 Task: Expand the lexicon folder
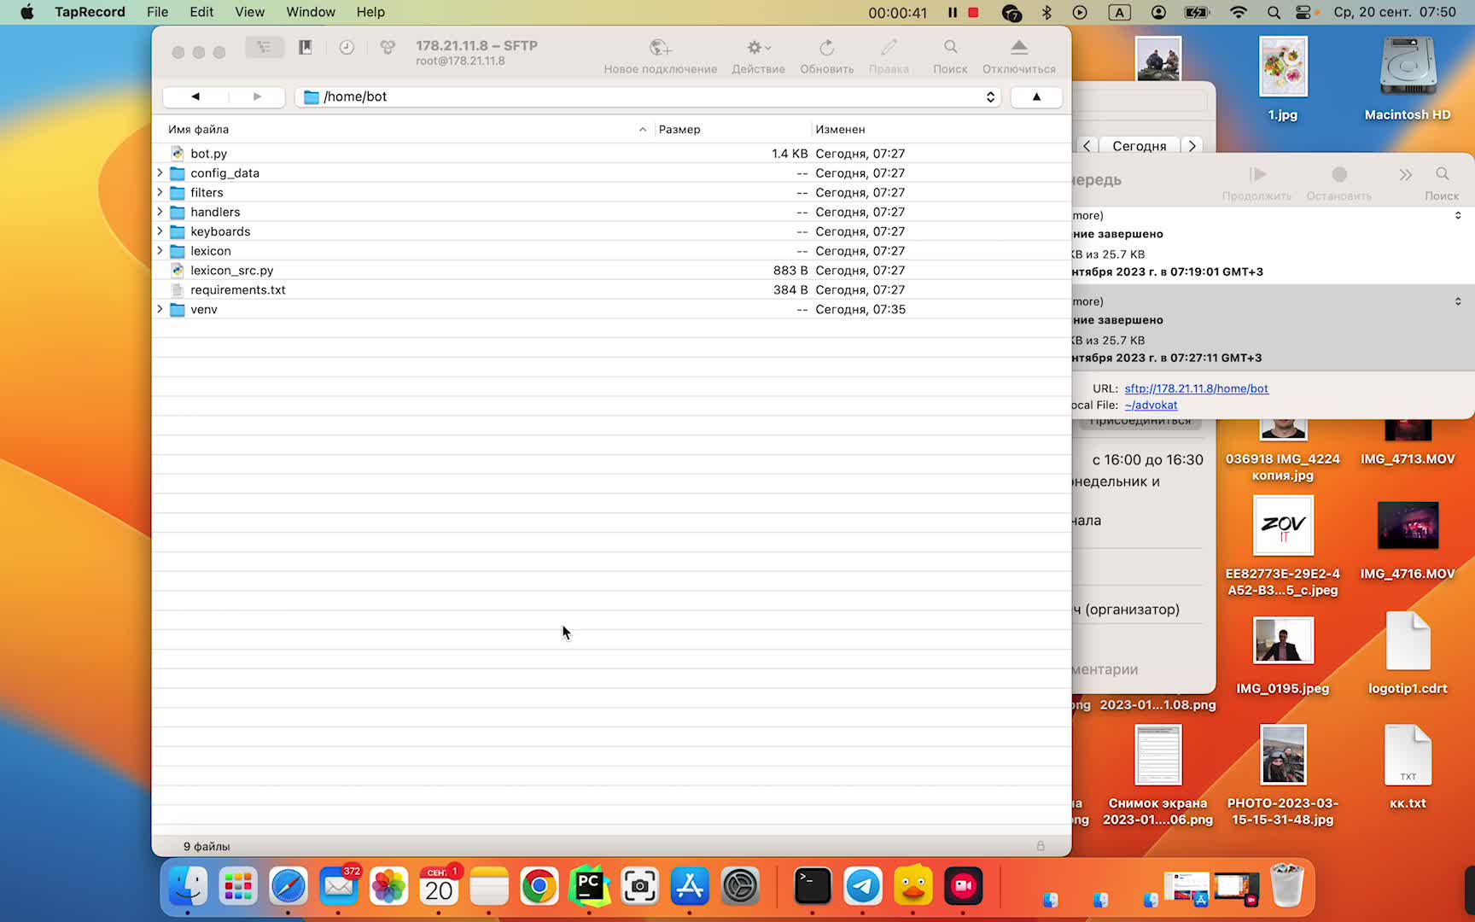(x=160, y=251)
